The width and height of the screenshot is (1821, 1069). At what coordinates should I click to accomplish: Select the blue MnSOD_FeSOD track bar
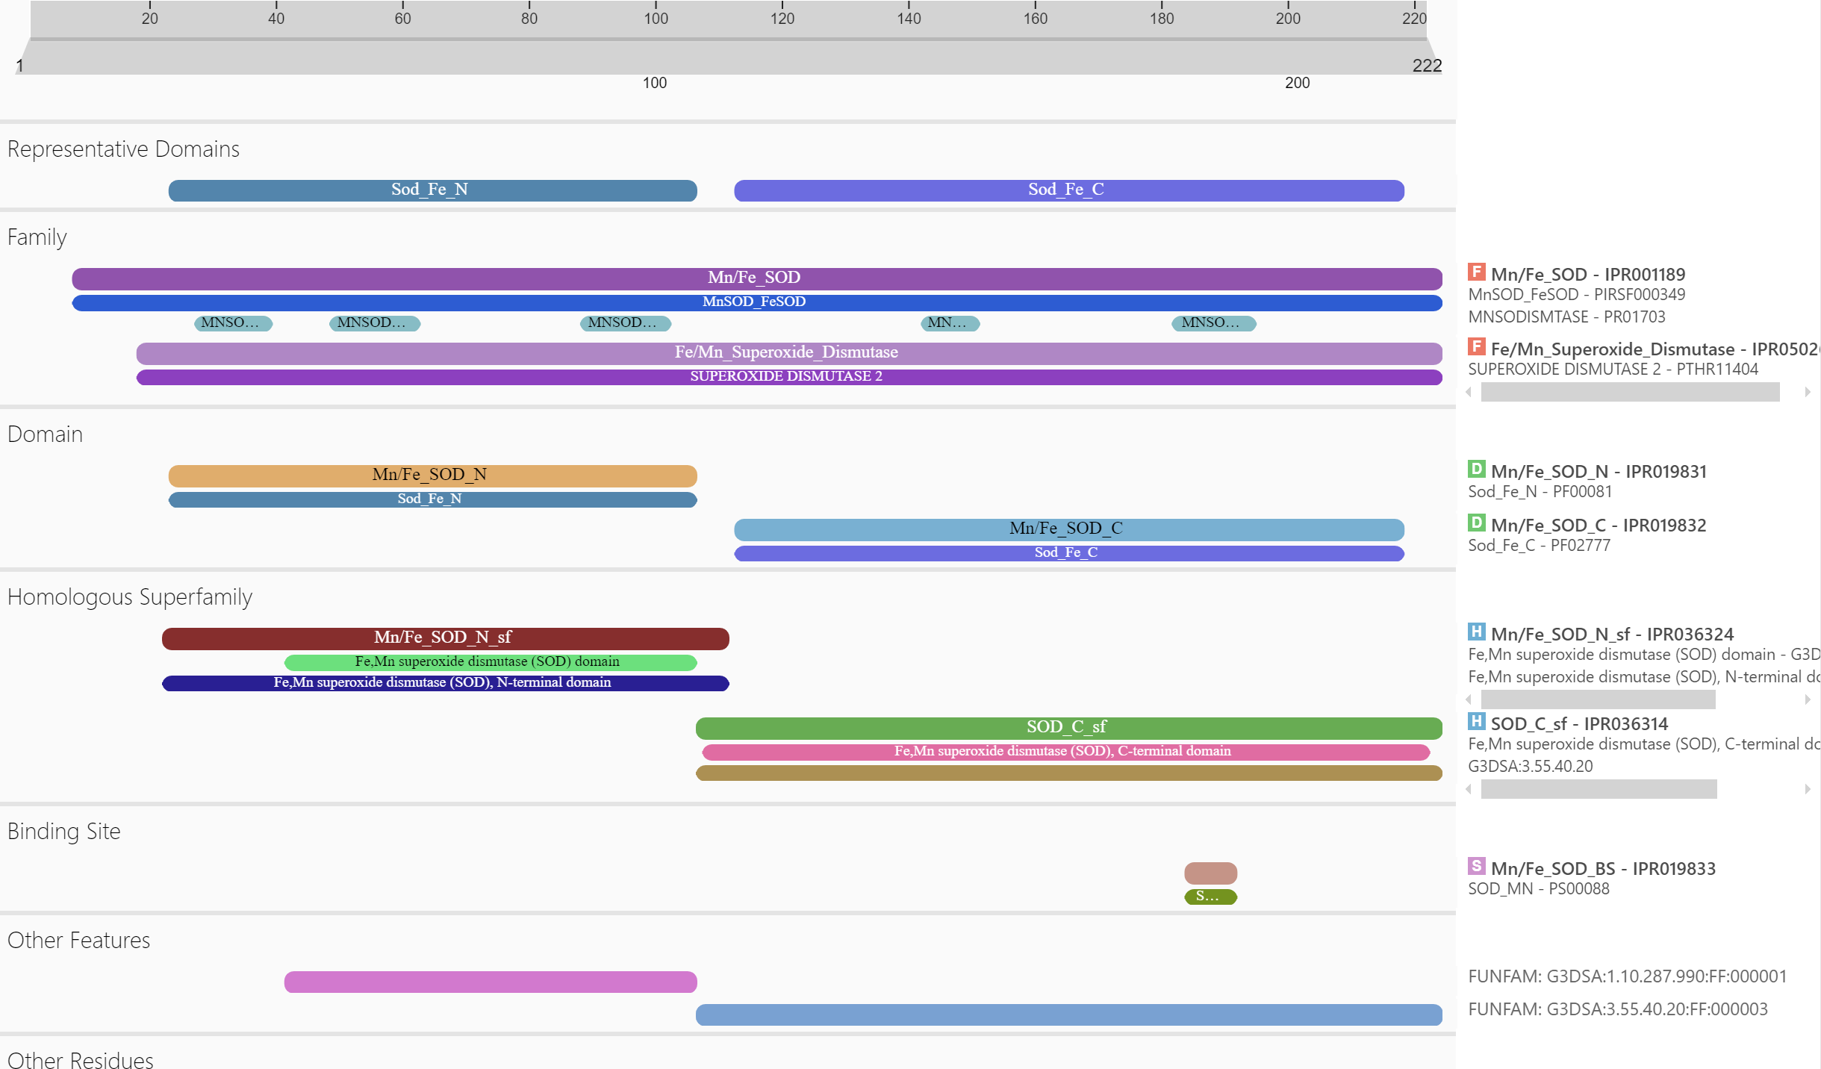(x=757, y=302)
